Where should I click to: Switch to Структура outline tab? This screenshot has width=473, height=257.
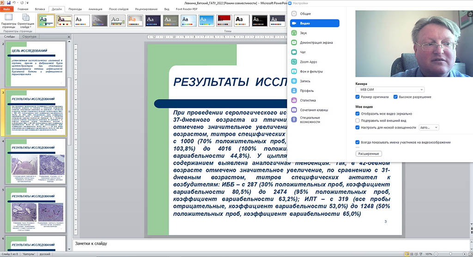pos(29,37)
